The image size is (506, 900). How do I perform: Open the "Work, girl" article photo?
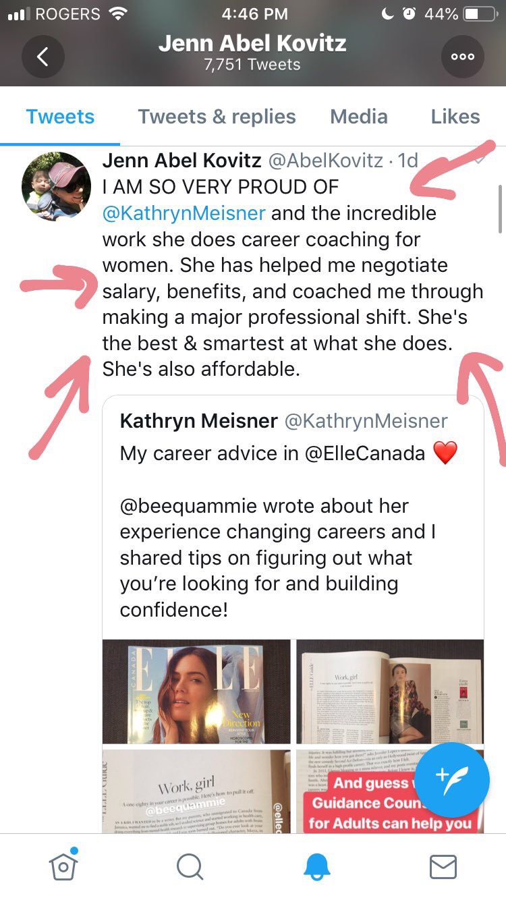pos(196,791)
